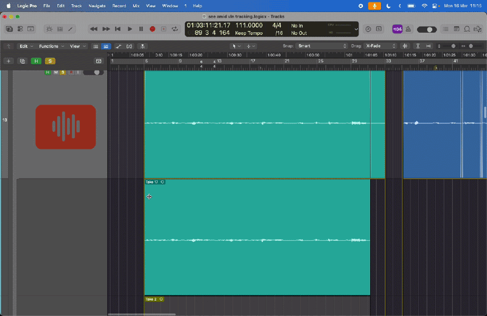Toggle the purple Count-in 1234 button

pyautogui.click(x=398, y=29)
